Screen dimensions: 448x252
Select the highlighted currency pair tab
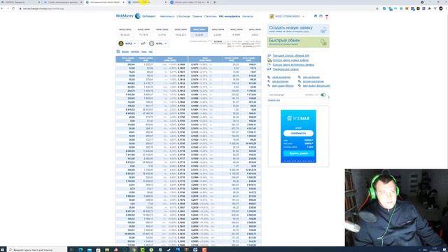(x=199, y=32)
